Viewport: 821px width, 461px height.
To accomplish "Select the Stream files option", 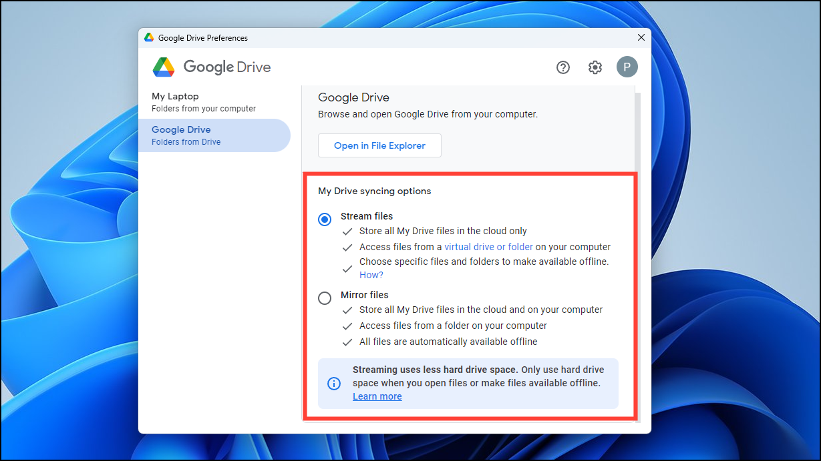I will tap(325, 219).
